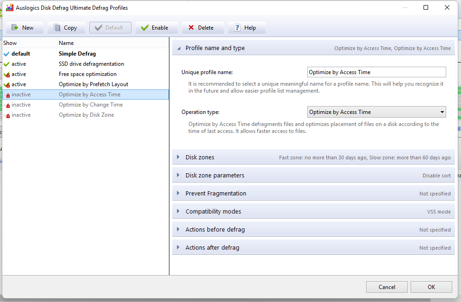Image resolution: width=461 pixels, height=302 pixels.
Task: Click the Disable sort summary text
Action: [436, 176]
